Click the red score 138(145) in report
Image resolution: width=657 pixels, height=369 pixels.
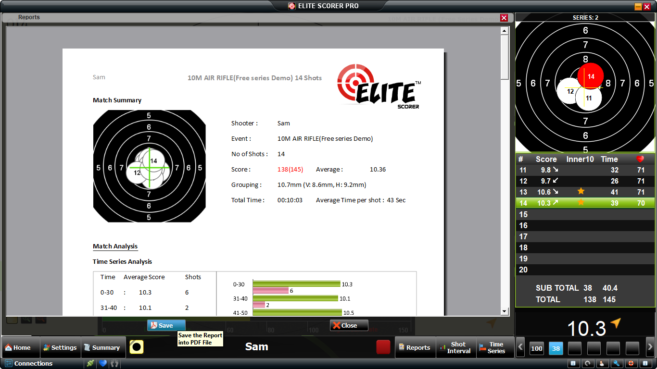point(290,169)
